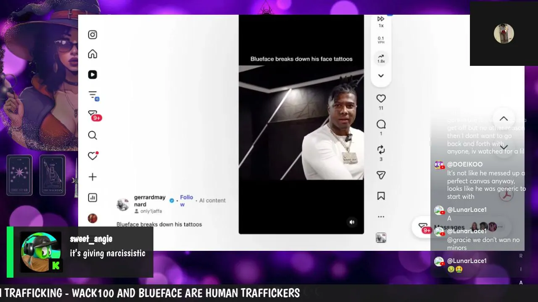Open the profile avatar in the sidebar

[x=92, y=218]
